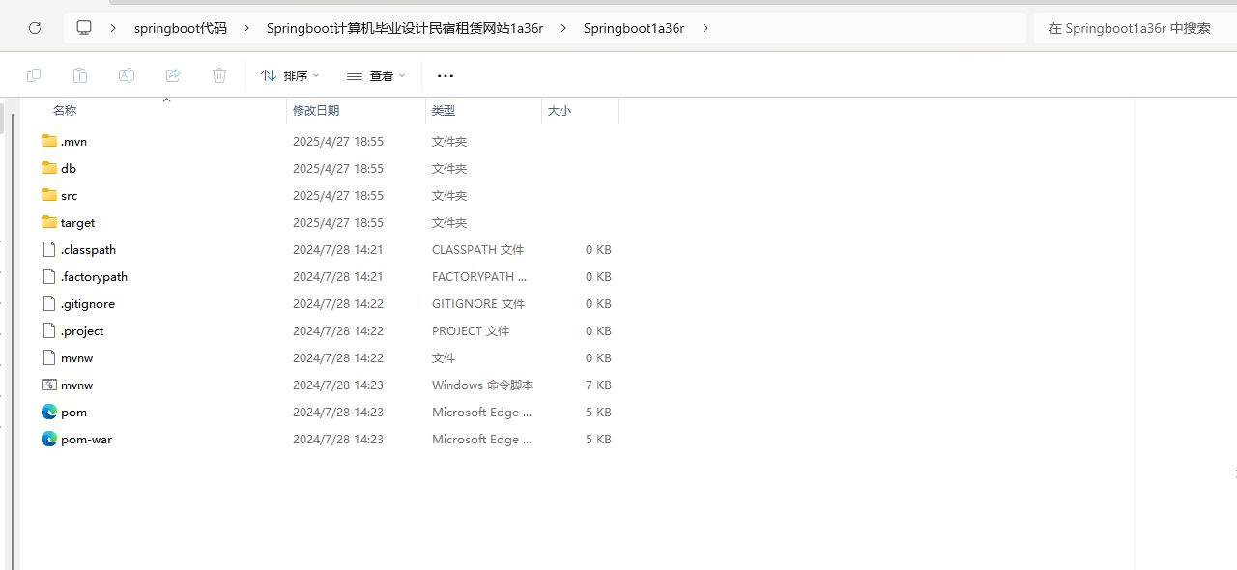
Task: Click the paste icon in toolbar
Action: tap(80, 75)
